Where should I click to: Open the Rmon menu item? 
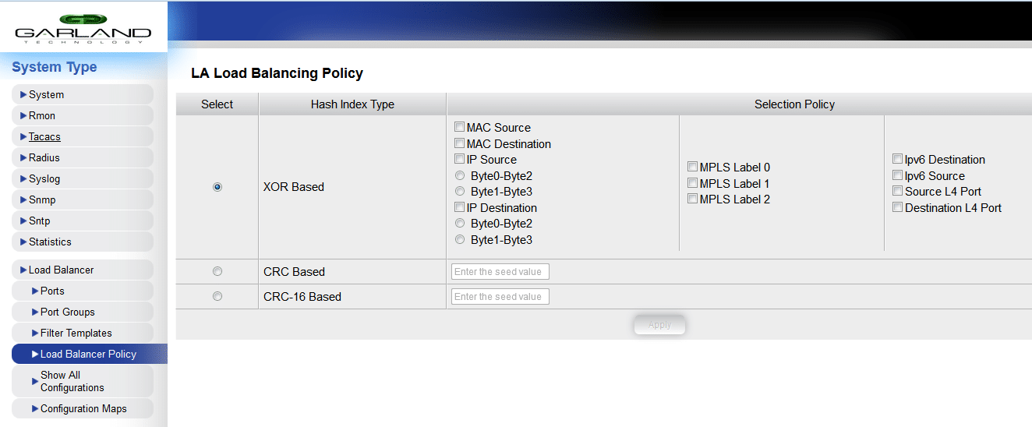point(82,115)
